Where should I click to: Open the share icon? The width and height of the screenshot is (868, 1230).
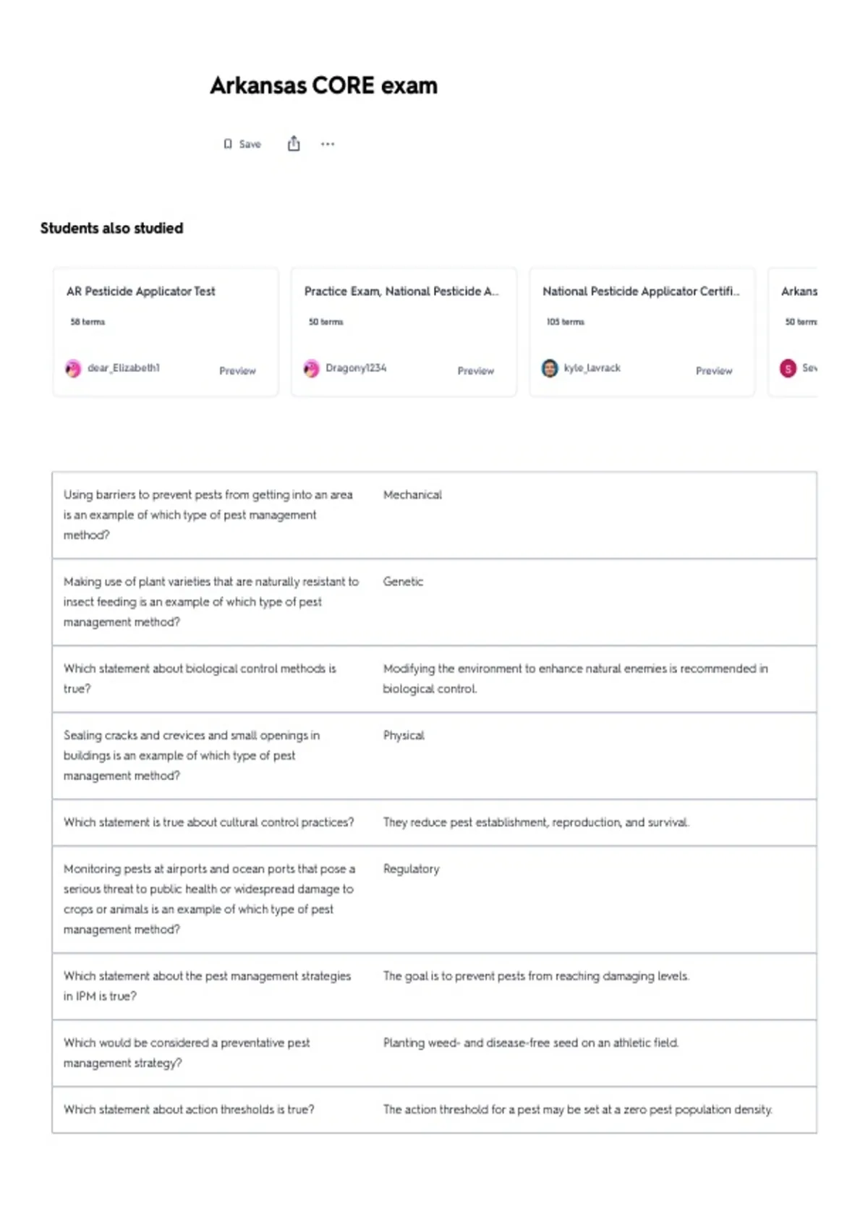pyautogui.click(x=294, y=143)
